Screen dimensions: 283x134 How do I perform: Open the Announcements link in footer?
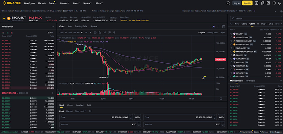246,132
